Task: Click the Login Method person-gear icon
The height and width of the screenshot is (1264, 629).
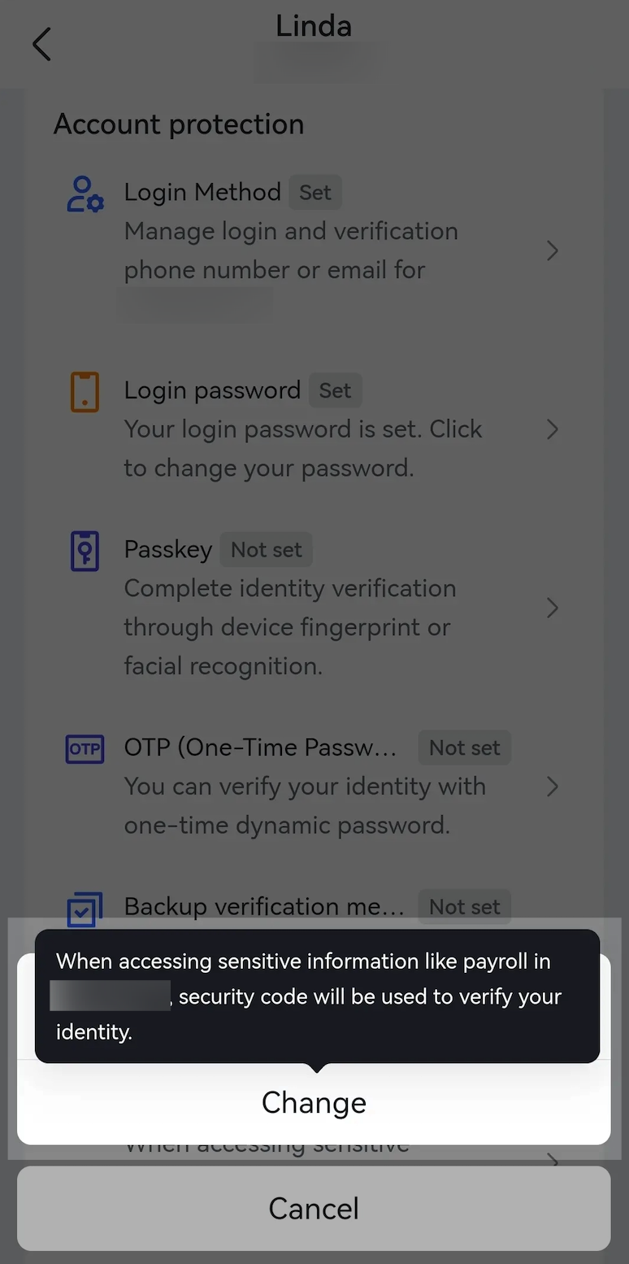Action: 85,193
